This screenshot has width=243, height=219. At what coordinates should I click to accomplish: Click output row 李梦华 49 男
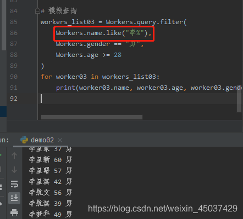coord(51,214)
